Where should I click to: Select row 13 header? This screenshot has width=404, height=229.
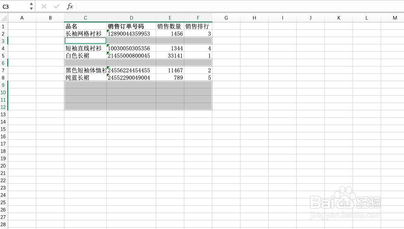(3, 114)
